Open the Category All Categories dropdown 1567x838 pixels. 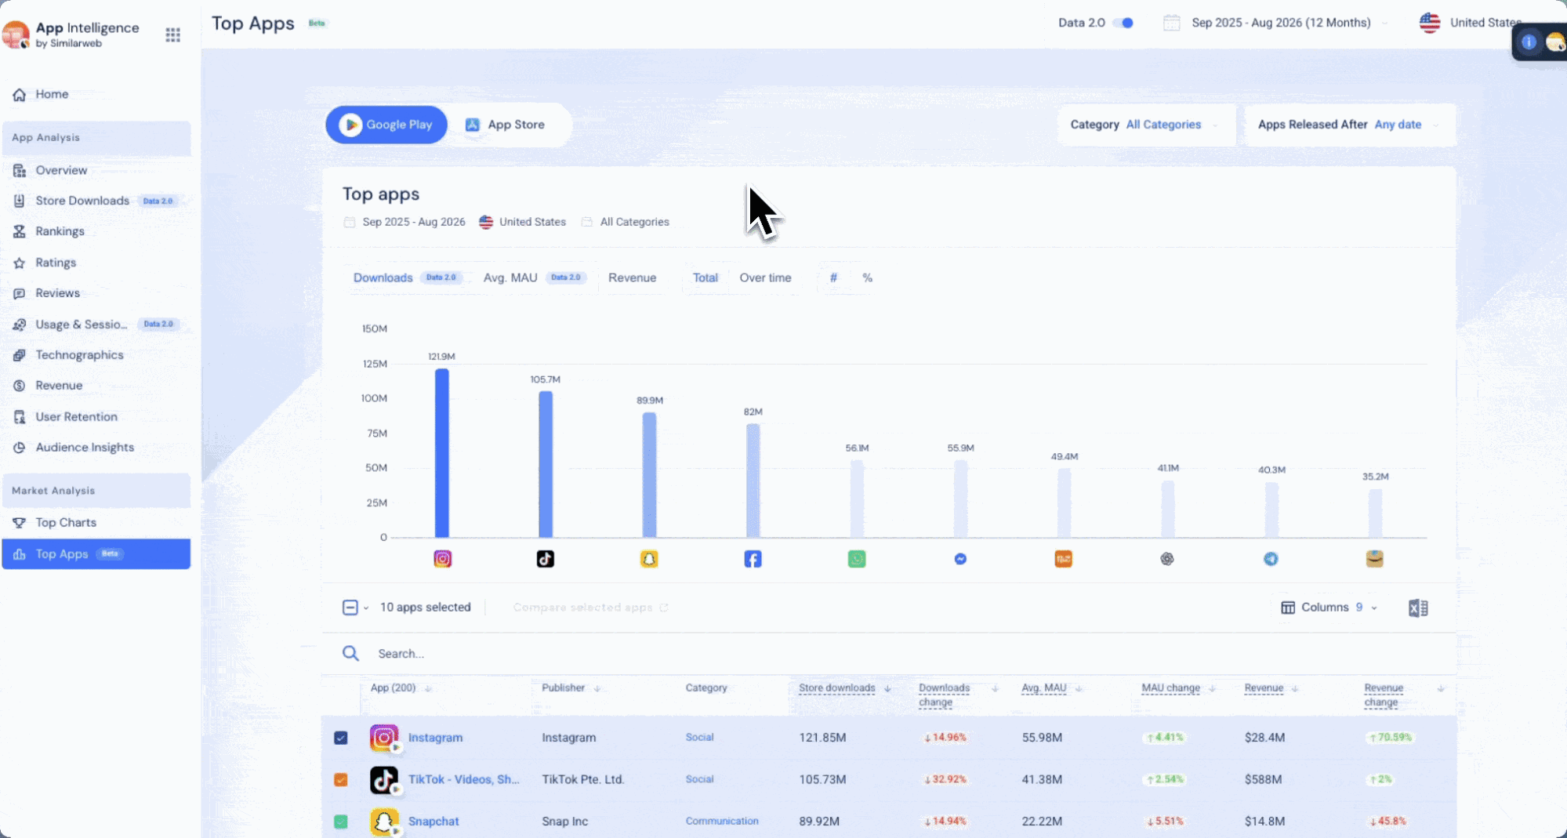pos(1145,125)
